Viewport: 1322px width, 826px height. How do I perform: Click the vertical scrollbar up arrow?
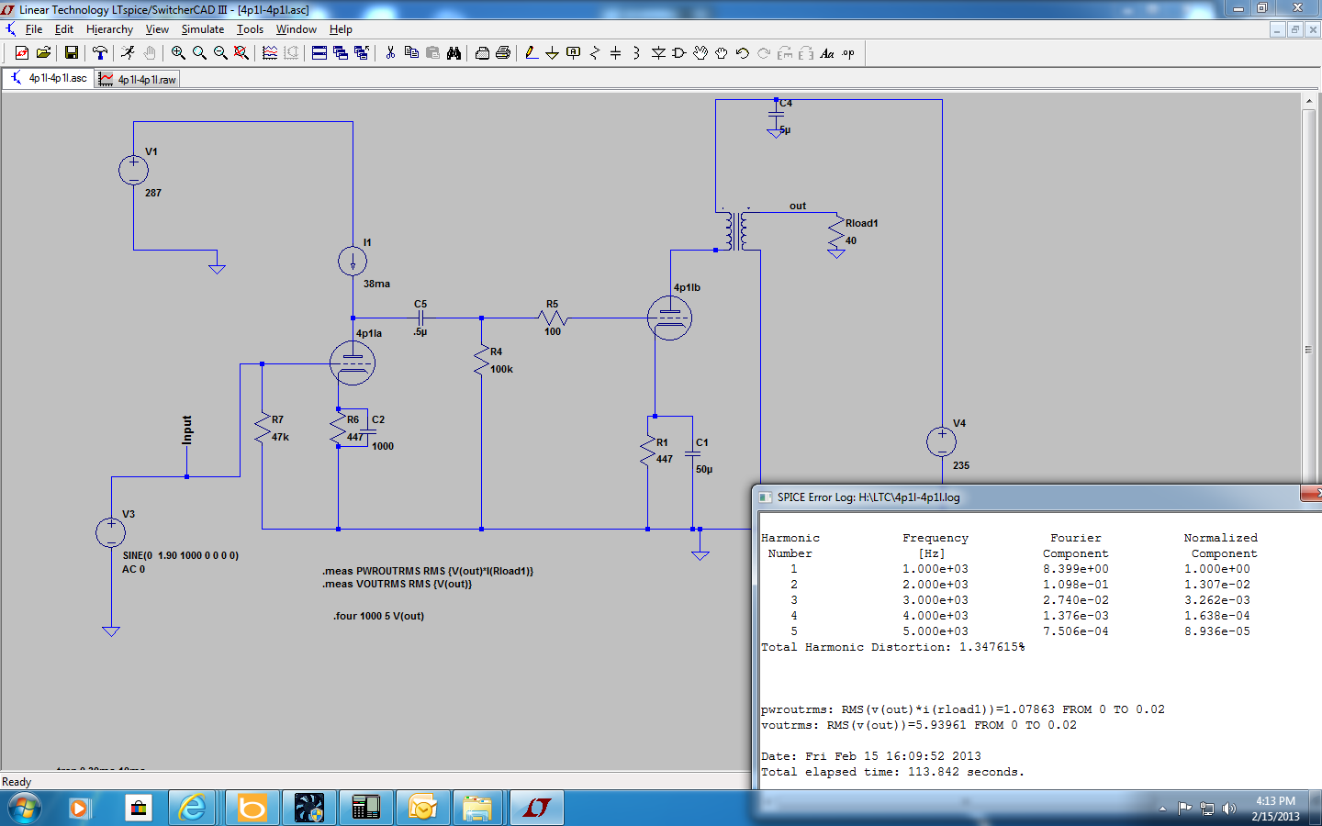click(x=1309, y=101)
